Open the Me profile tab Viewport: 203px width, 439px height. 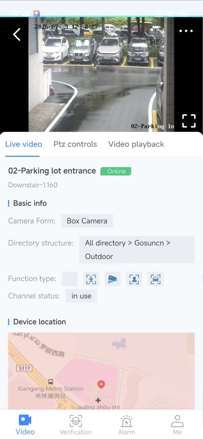click(x=177, y=425)
